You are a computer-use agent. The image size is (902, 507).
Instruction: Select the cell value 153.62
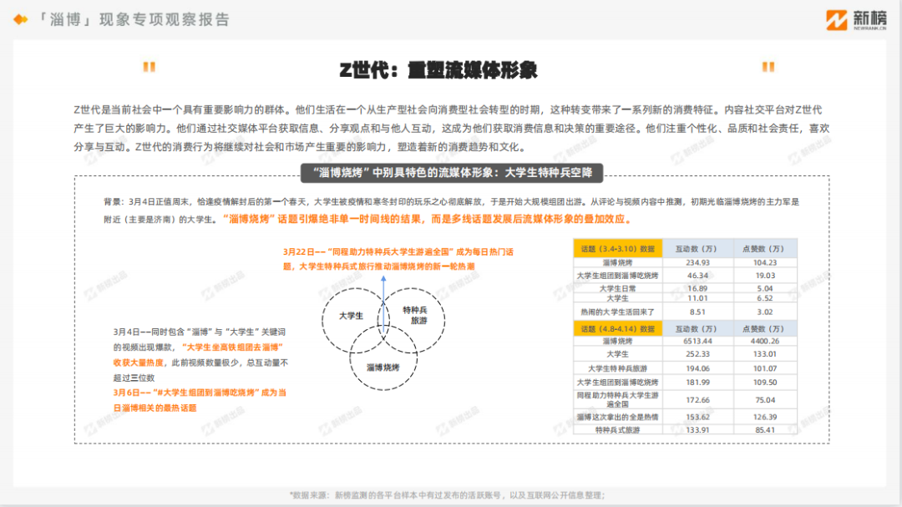click(x=697, y=417)
